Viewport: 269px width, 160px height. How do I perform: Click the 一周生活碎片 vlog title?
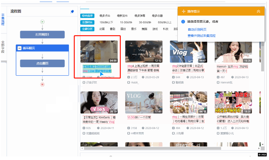[x=188, y=119]
